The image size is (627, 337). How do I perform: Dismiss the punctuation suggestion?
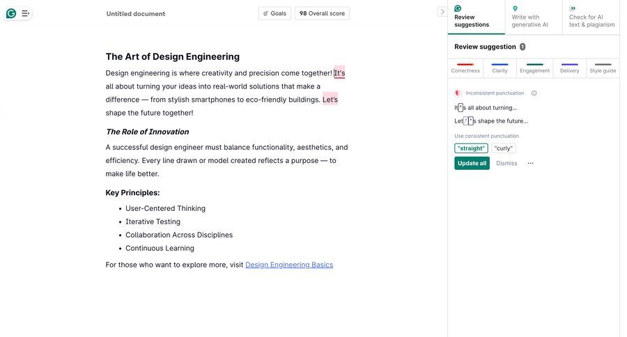tap(506, 163)
